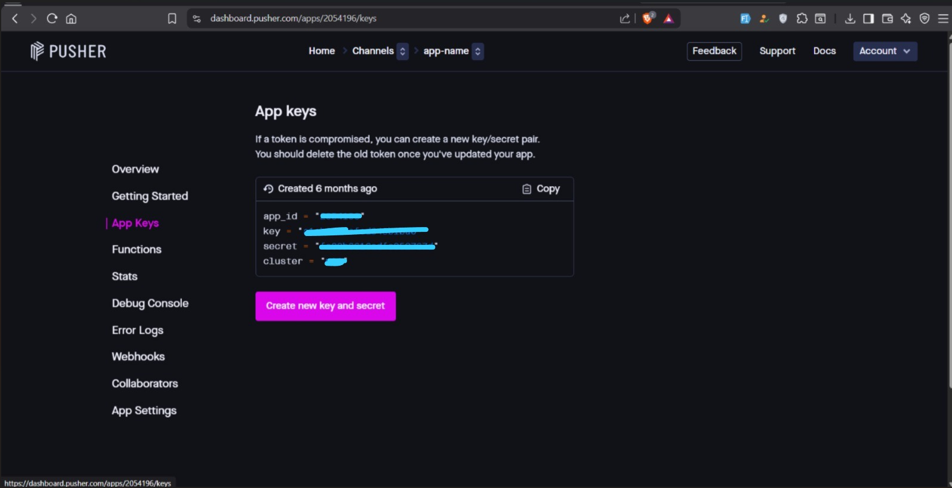Click the gray shield extension icon
The width and height of the screenshot is (952, 488).
[783, 18]
